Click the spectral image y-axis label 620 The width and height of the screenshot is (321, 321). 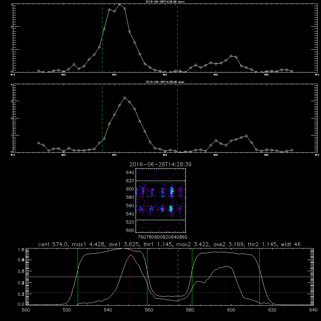coord(130,181)
